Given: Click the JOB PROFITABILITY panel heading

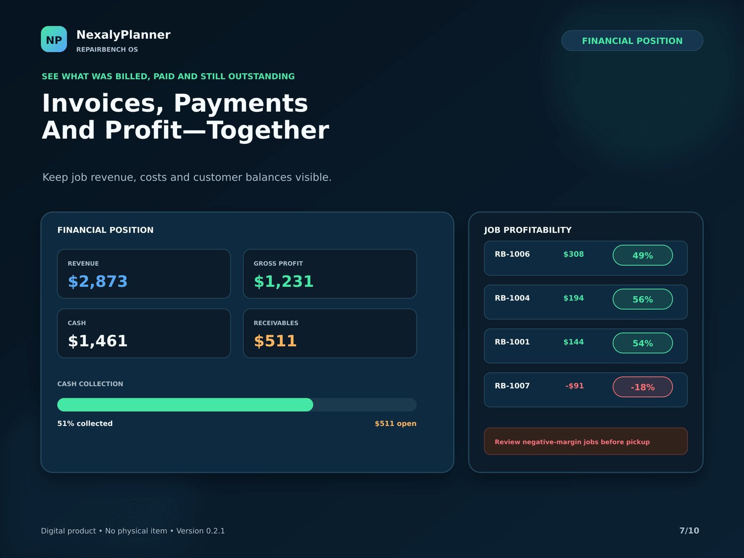Looking at the screenshot, I should [528, 230].
